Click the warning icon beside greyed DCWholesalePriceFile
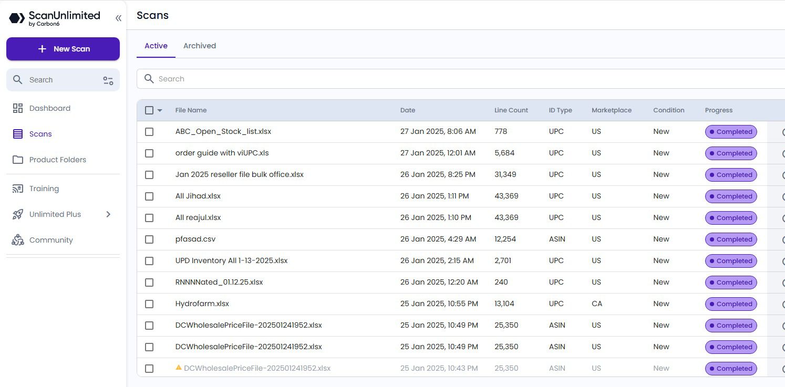Viewport: 785px width, 387px height. pos(179,368)
